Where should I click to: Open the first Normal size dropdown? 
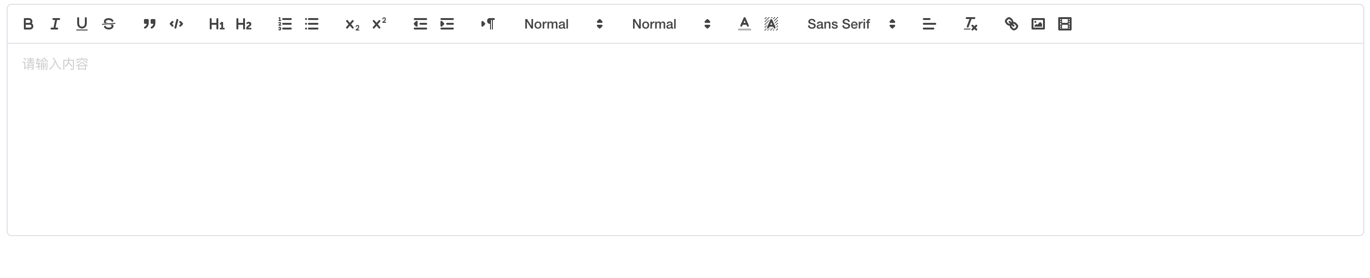pos(563,24)
